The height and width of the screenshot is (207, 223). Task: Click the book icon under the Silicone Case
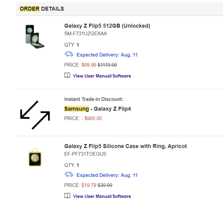click(67, 196)
